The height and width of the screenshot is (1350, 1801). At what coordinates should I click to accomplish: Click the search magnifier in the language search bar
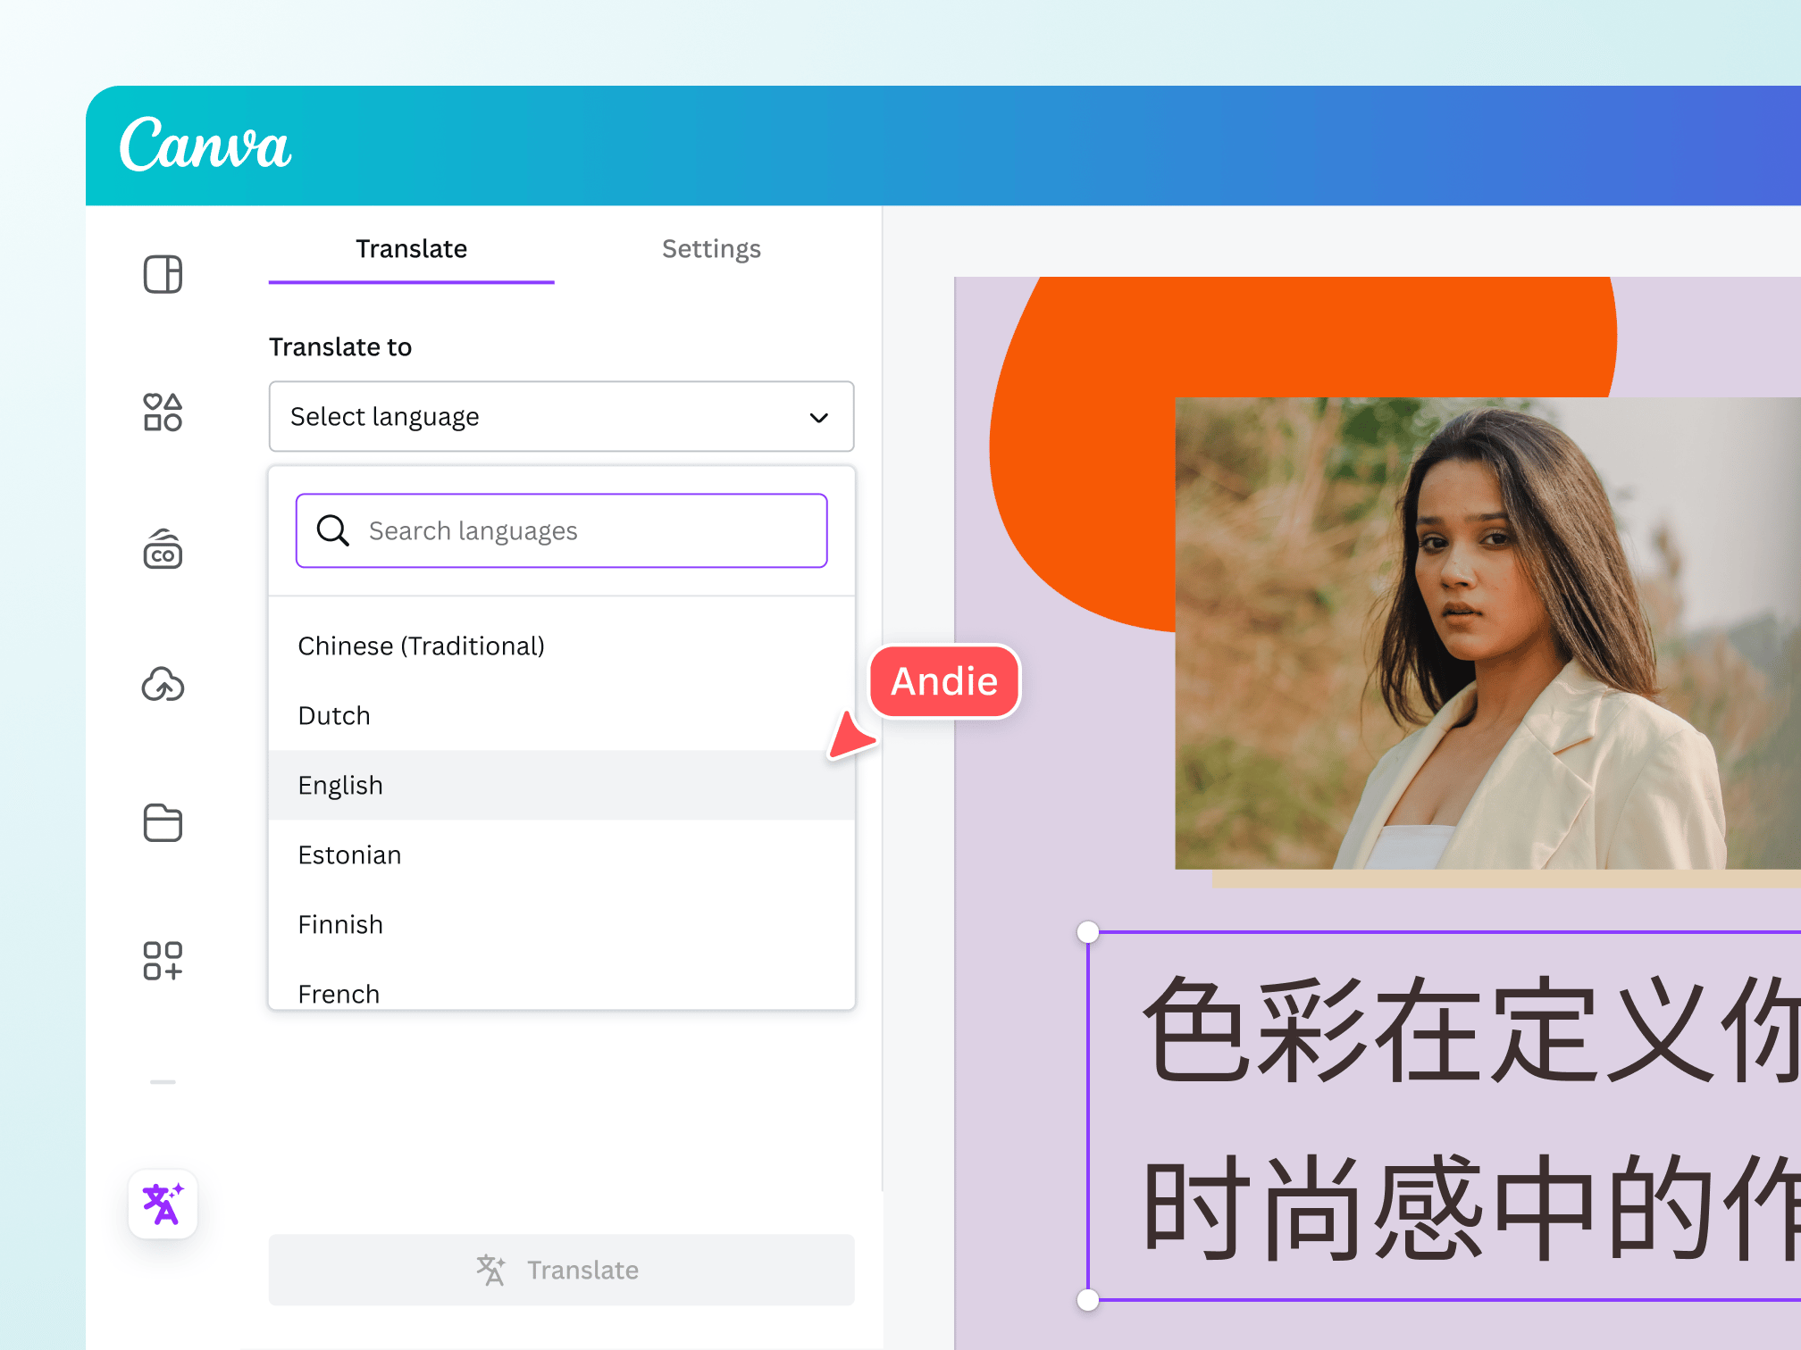pyautogui.click(x=331, y=530)
